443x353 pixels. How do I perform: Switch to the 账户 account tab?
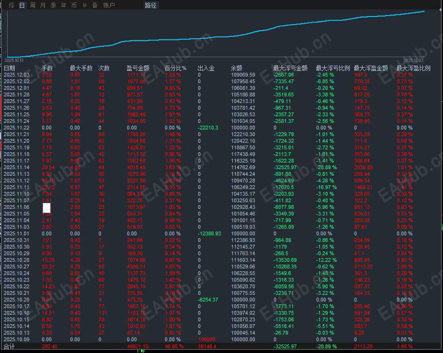click(x=109, y=5)
